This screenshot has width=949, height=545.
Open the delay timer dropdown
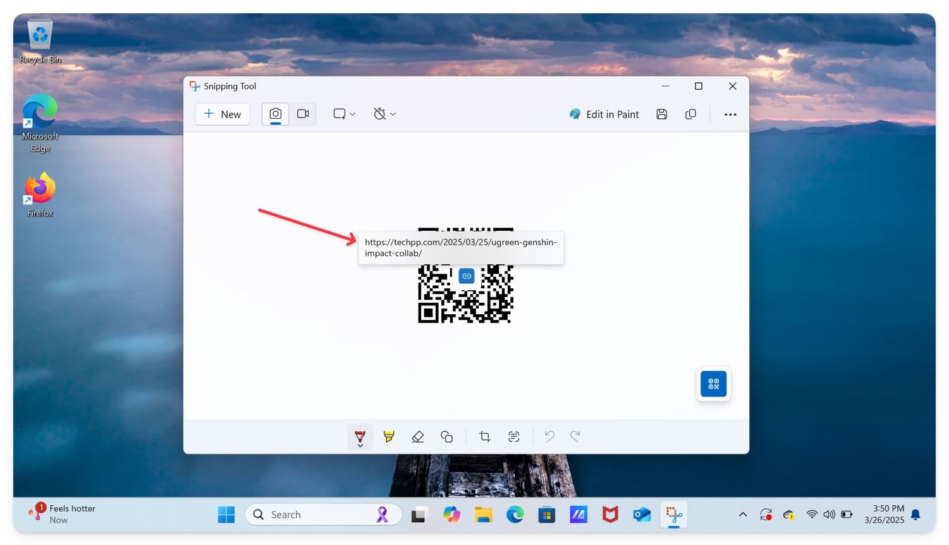[384, 114]
